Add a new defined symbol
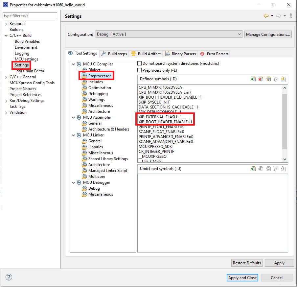Screen dimensions: 297x287 pyautogui.click(x=253, y=79)
